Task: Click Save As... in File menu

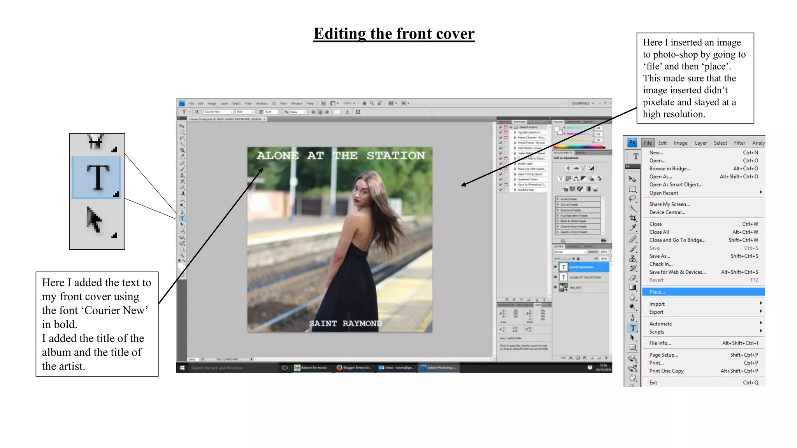Action: (x=659, y=256)
